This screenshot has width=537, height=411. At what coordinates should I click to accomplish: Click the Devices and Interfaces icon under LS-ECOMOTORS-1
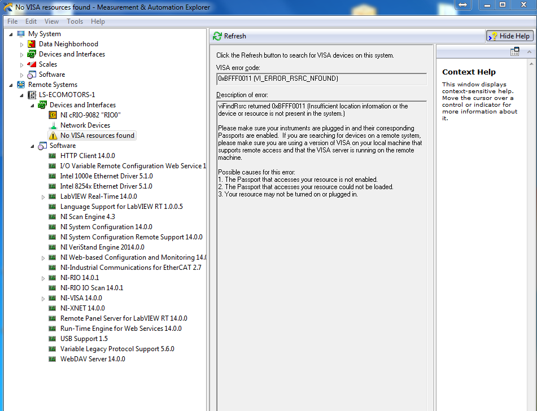click(x=42, y=105)
